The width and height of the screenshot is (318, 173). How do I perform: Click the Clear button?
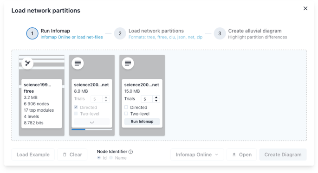[72, 154]
